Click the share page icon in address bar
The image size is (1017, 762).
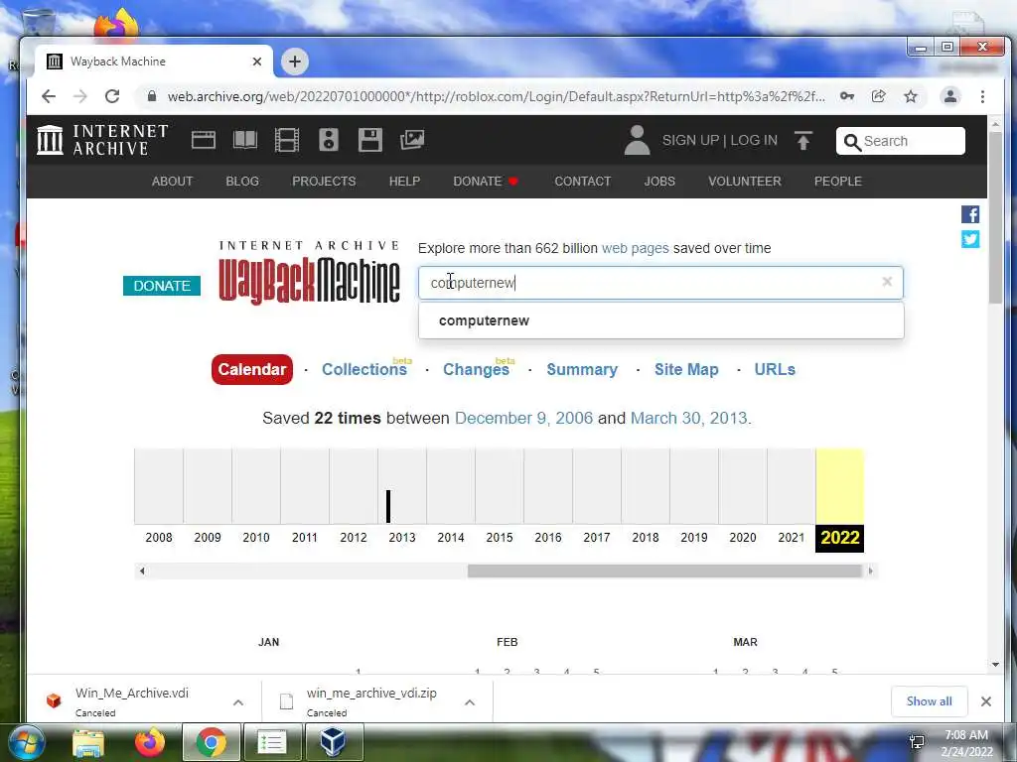[878, 96]
